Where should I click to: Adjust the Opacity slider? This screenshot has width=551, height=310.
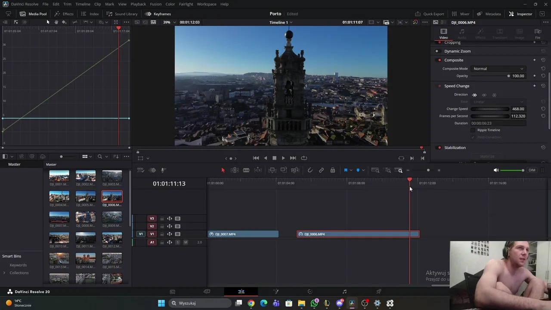[x=490, y=76]
